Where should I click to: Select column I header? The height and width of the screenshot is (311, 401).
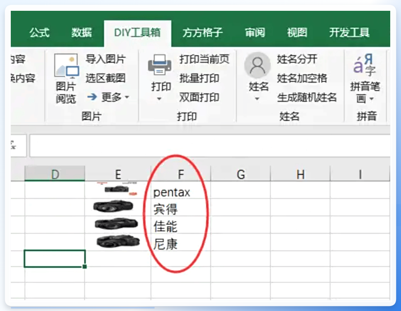pyautogui.click(x=360, y=173)
